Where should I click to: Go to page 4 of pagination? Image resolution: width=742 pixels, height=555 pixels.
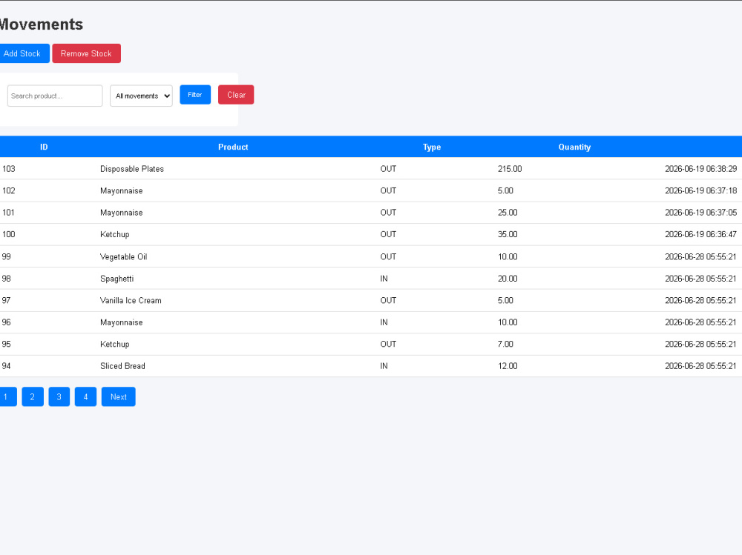(85, 397)
